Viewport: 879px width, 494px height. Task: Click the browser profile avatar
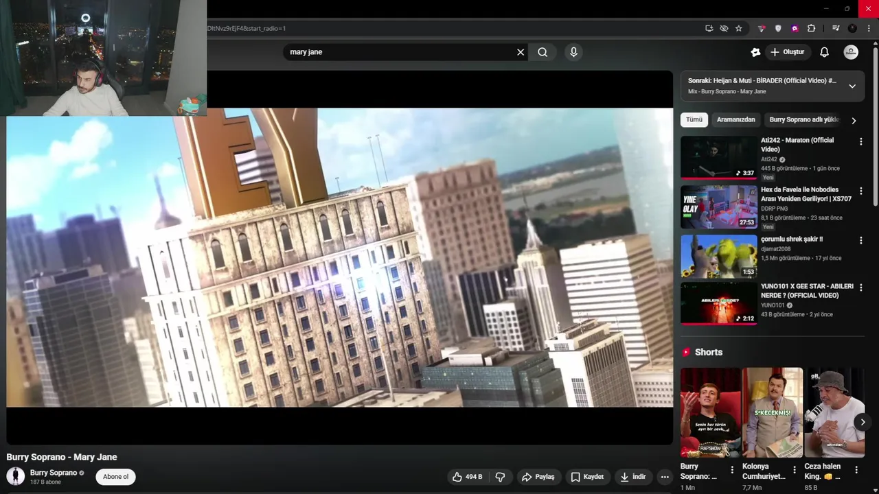(x=852, y=28)
